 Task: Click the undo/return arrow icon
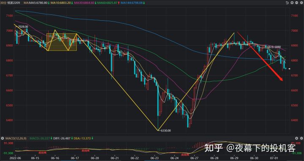[288, 3]
